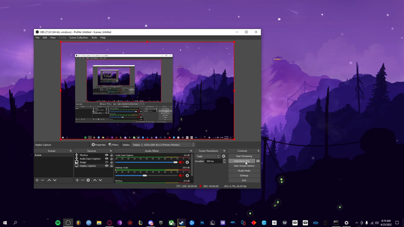The height and width of the screenshot is (227, 404).
Task: Toggle visibility of Display Capture source
Action: (107, 166)
